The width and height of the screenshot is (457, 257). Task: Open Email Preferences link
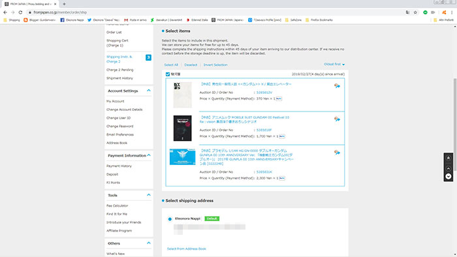[x=120, y=135]
